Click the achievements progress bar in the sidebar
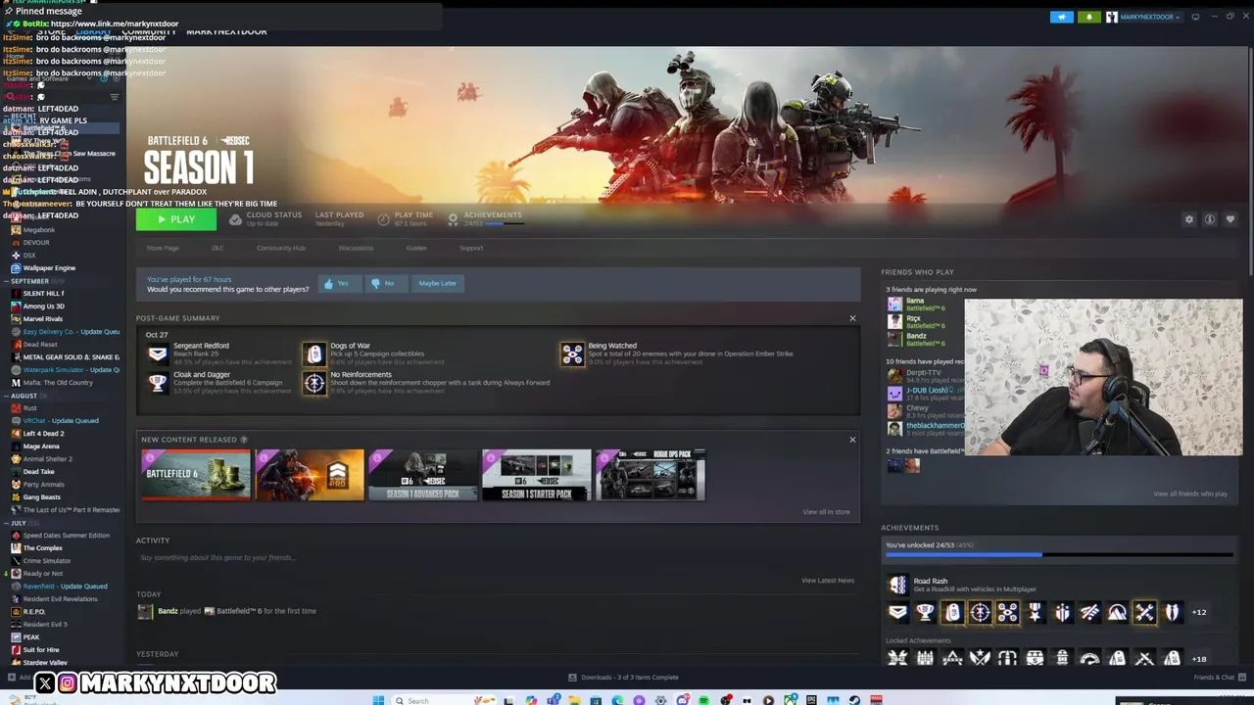This screenshot has height=705, width=1254. pos(1059,554)
